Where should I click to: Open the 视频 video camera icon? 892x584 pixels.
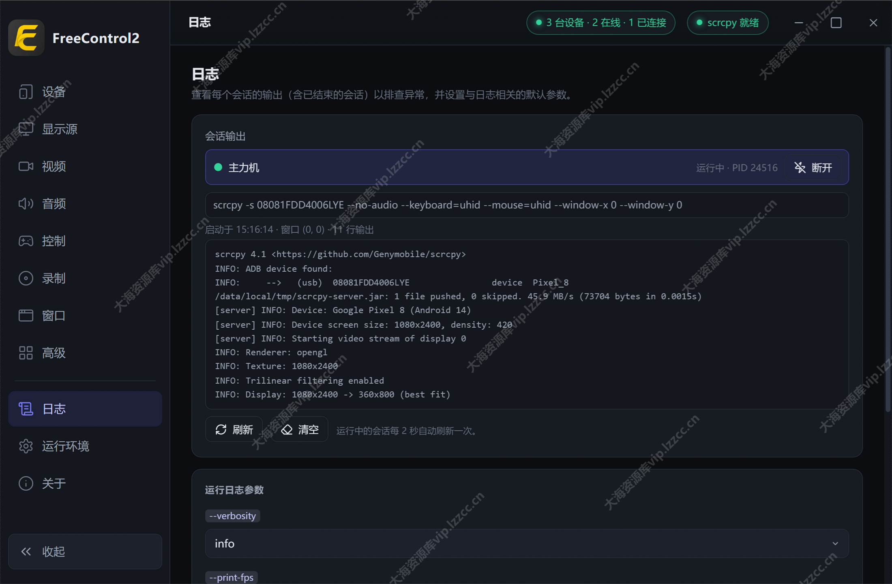coord(26,167)
